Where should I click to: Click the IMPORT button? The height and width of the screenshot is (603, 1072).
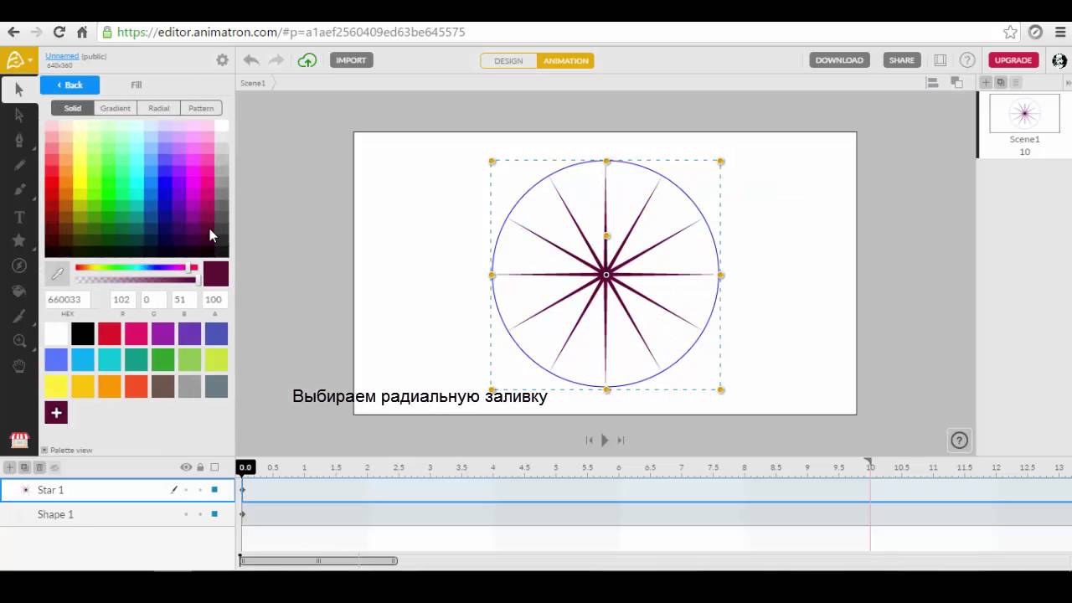point(352,60)
